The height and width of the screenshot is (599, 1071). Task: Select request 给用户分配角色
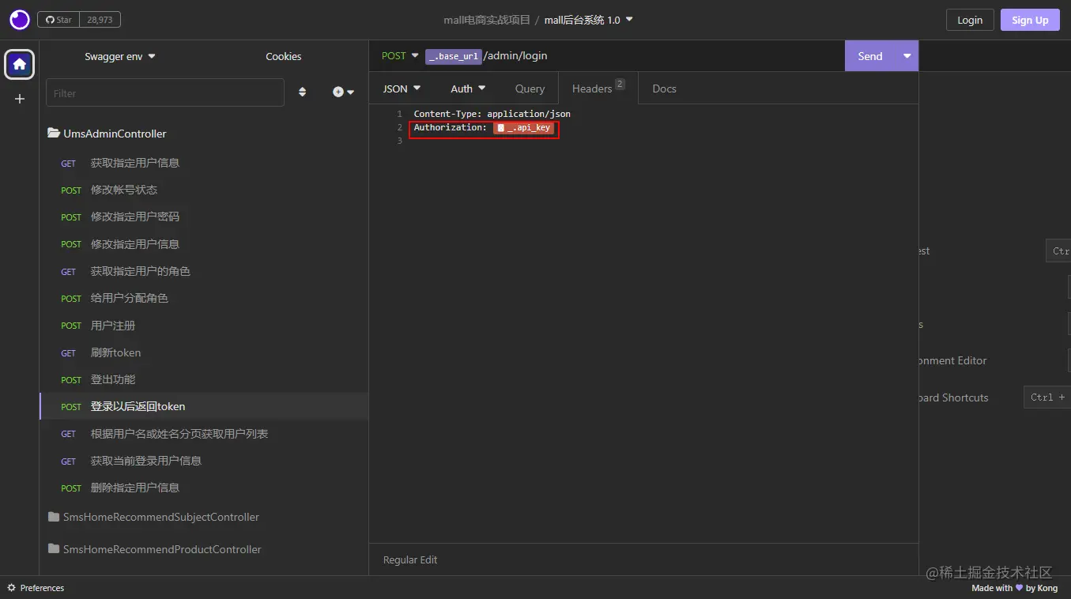pos(204,298)
